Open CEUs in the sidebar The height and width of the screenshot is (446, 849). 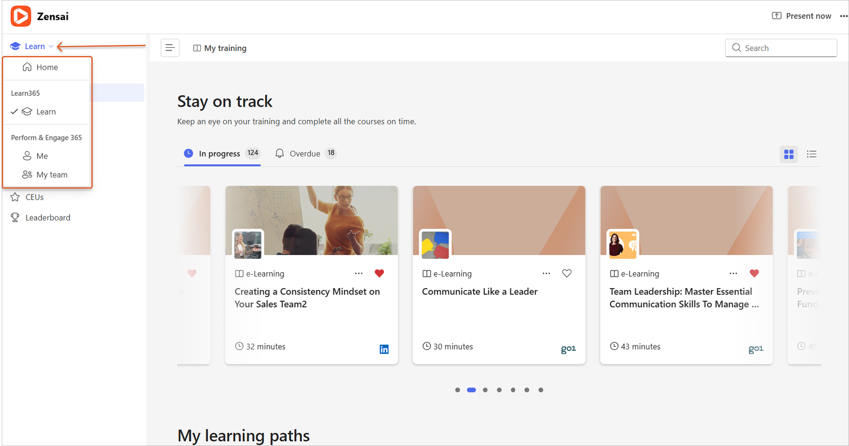pos(27,197)
